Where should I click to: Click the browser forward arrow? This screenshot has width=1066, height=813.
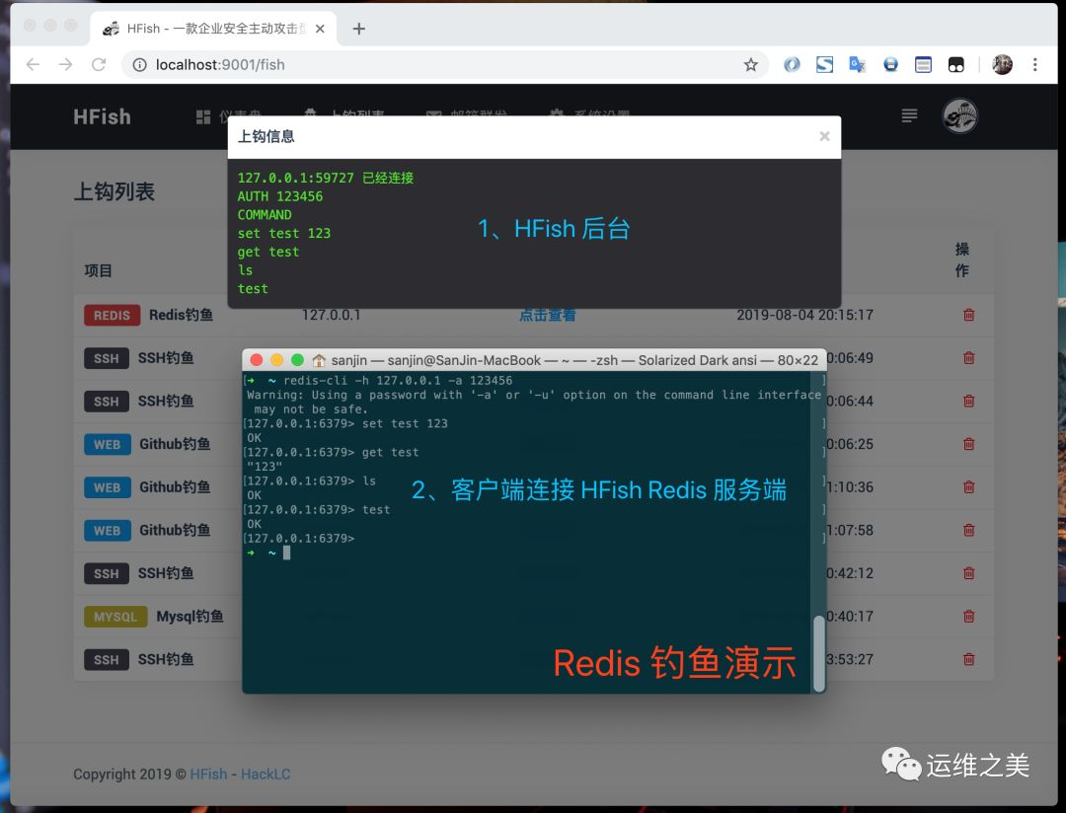click(66, 64)
